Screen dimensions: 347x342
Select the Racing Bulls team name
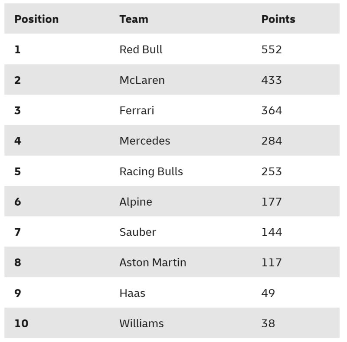[151, 171]
